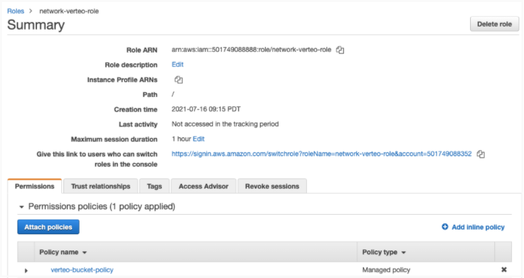Open the Access Advisor tab
The image size is (524, 278).
tap(204, 186)
